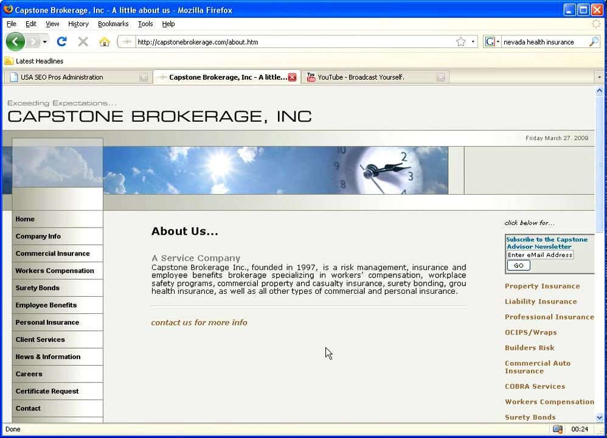Open the Bookmarks menu

(x=113, y=24)
